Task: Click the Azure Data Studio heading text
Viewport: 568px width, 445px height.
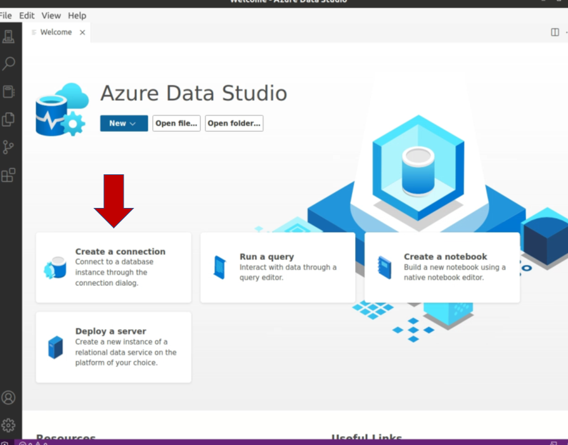Action: pyautogui.click(x=194, y=93)
